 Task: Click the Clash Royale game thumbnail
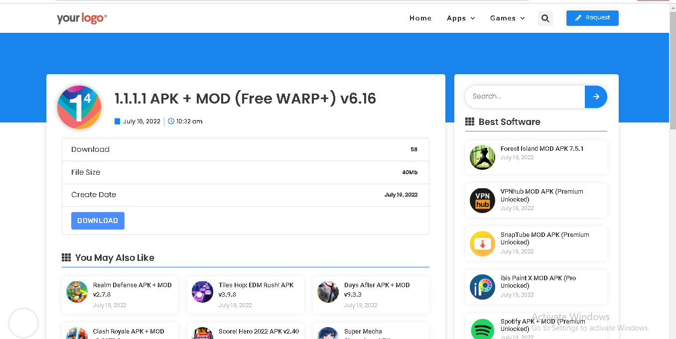point(77,333)
